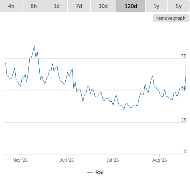Image resolution: width=190 pixels, height=183 pixels.
Task: Toggle the RSI series via legend label
Action: click(99, 173)
